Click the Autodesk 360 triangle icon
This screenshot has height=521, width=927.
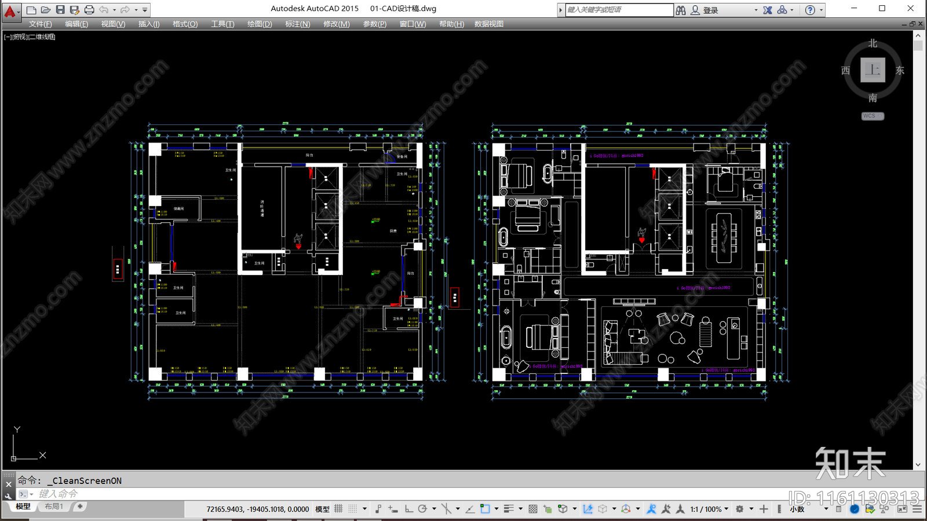point(782,10)
